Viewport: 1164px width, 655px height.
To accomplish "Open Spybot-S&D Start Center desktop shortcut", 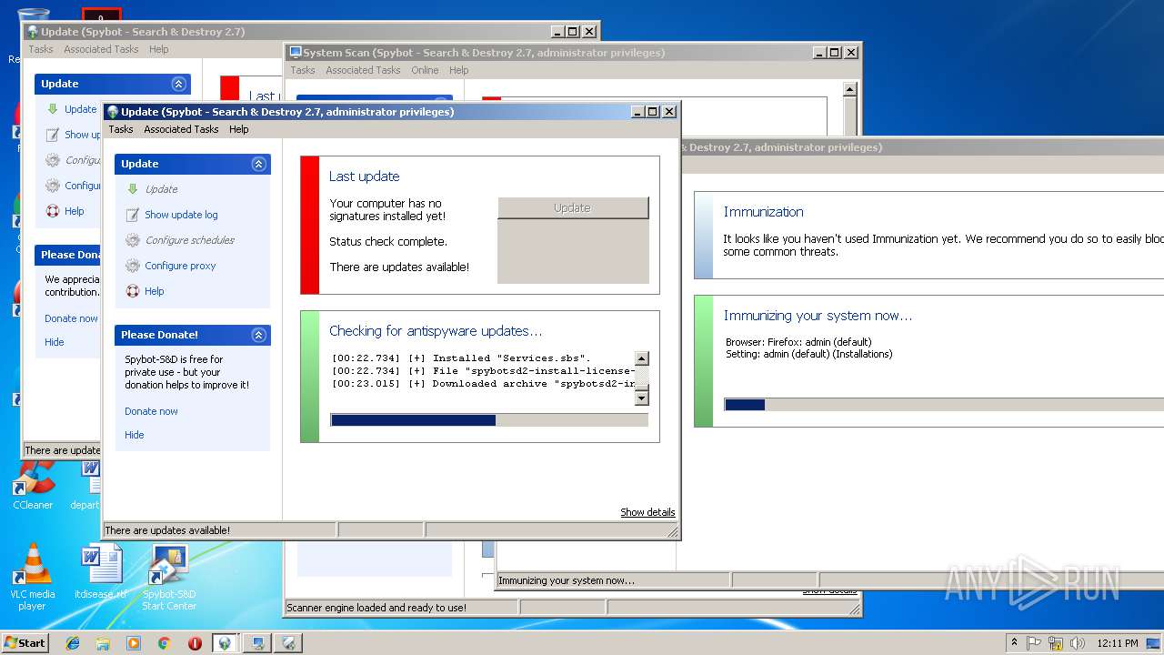I will click(169, 577).
